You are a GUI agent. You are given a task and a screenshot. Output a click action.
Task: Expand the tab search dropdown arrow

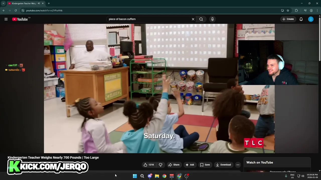coord(3,3)
